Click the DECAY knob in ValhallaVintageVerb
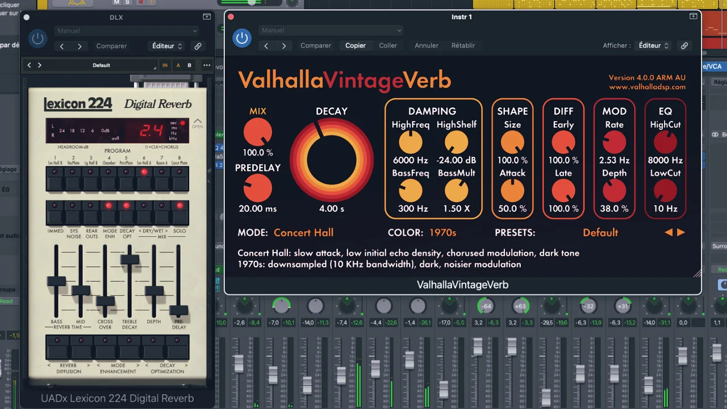This screenshot has width=727, height=409. tap(331, 160)
